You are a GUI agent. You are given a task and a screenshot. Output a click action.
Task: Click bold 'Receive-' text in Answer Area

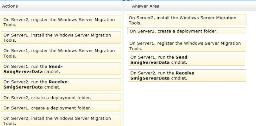tap(186, 73)
